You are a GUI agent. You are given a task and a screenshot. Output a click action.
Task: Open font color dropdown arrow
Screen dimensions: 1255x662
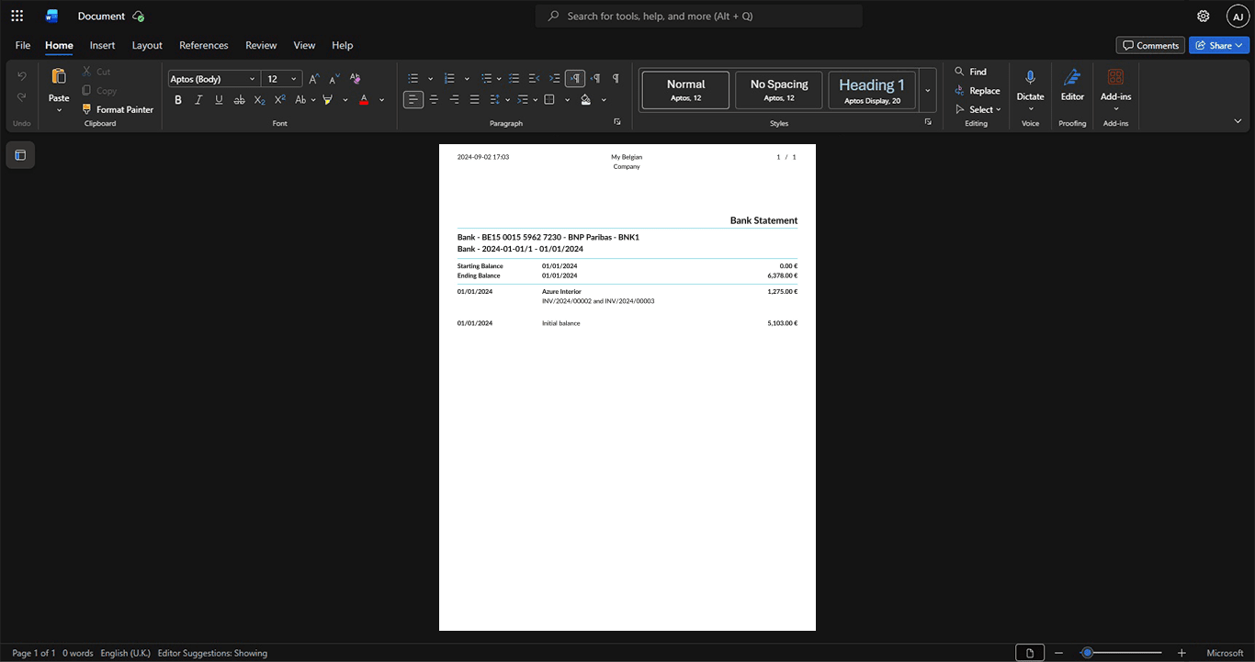tap(382, 99)
